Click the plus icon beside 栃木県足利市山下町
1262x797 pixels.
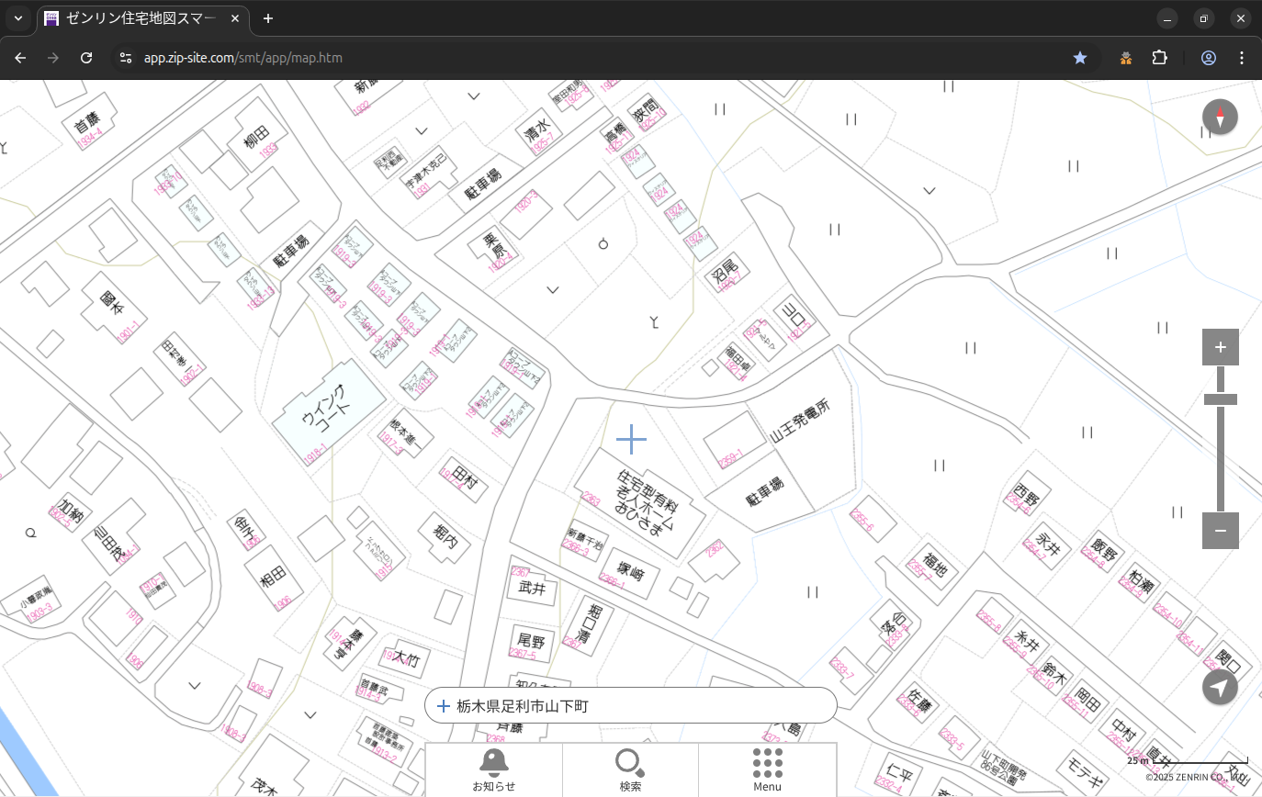(444, 706)
